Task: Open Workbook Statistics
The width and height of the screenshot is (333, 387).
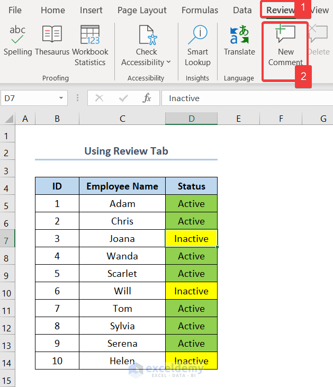Action: coord(90,45)
